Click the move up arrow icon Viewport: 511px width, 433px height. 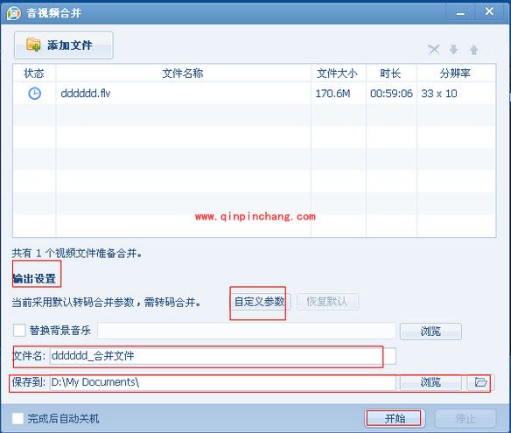pos(474,50)
